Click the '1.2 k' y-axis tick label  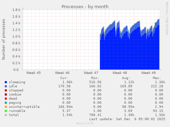(x=16, y=30)
